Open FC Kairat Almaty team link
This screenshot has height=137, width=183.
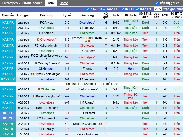pos(46,45)
